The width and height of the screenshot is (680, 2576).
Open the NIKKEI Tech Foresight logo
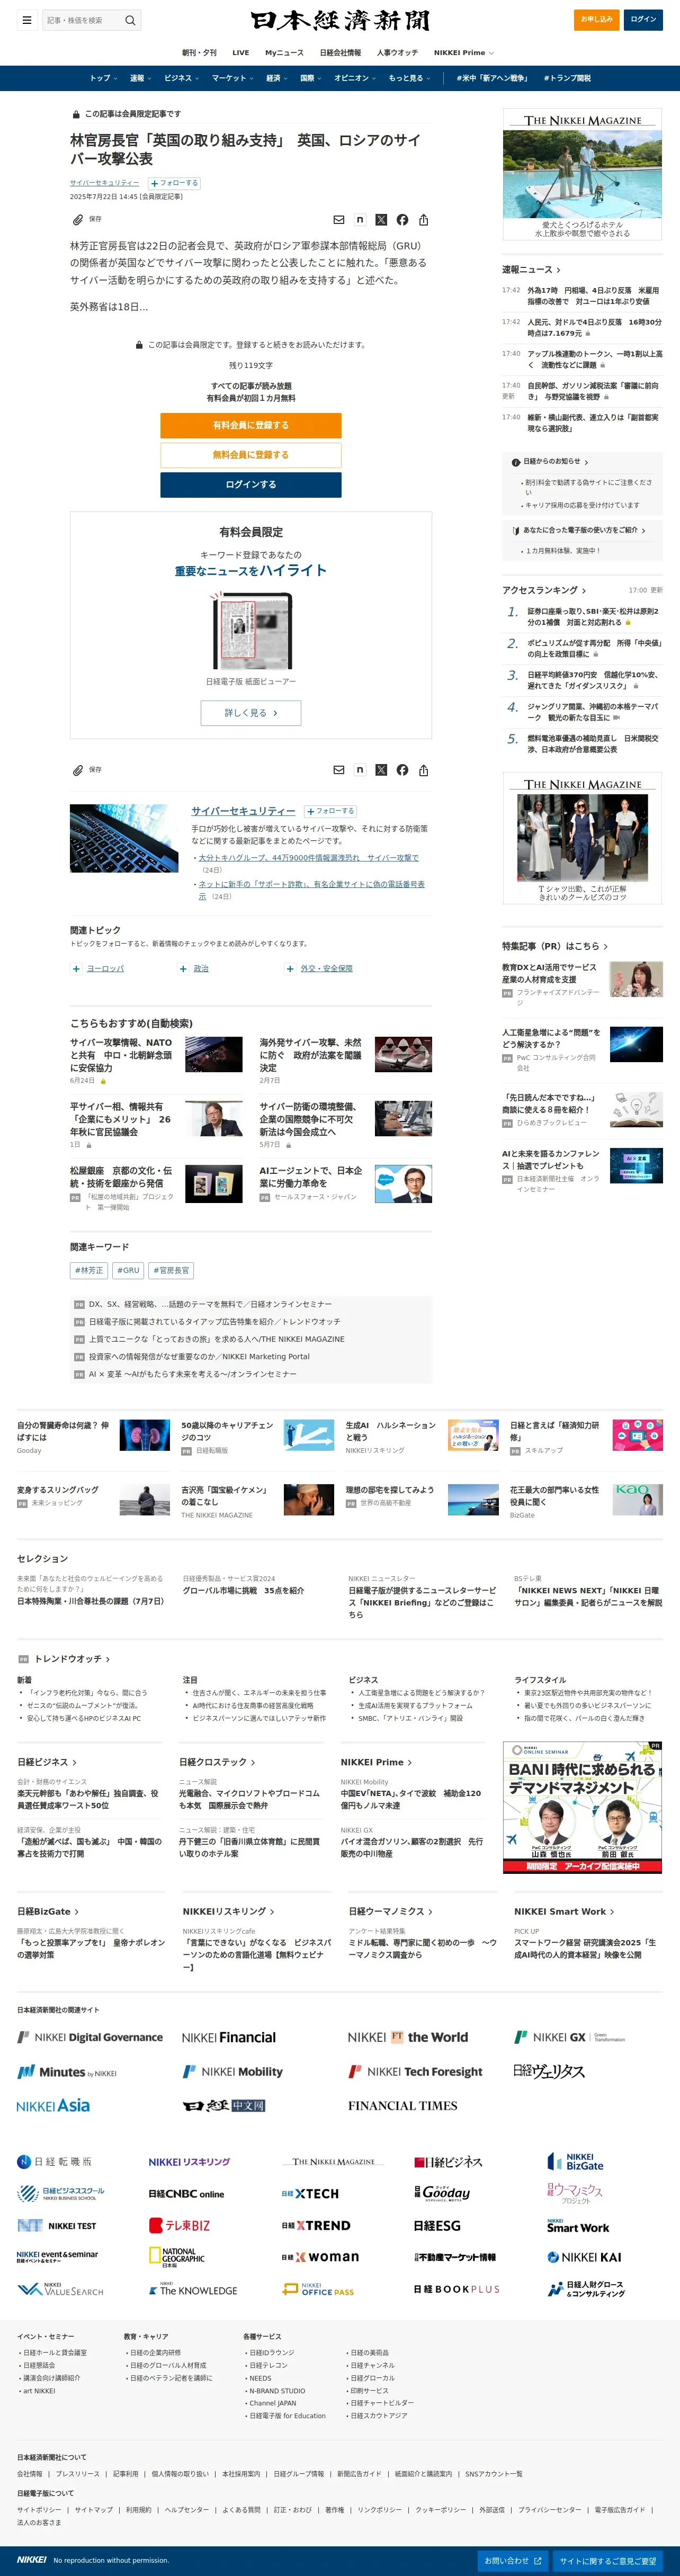415,2071
